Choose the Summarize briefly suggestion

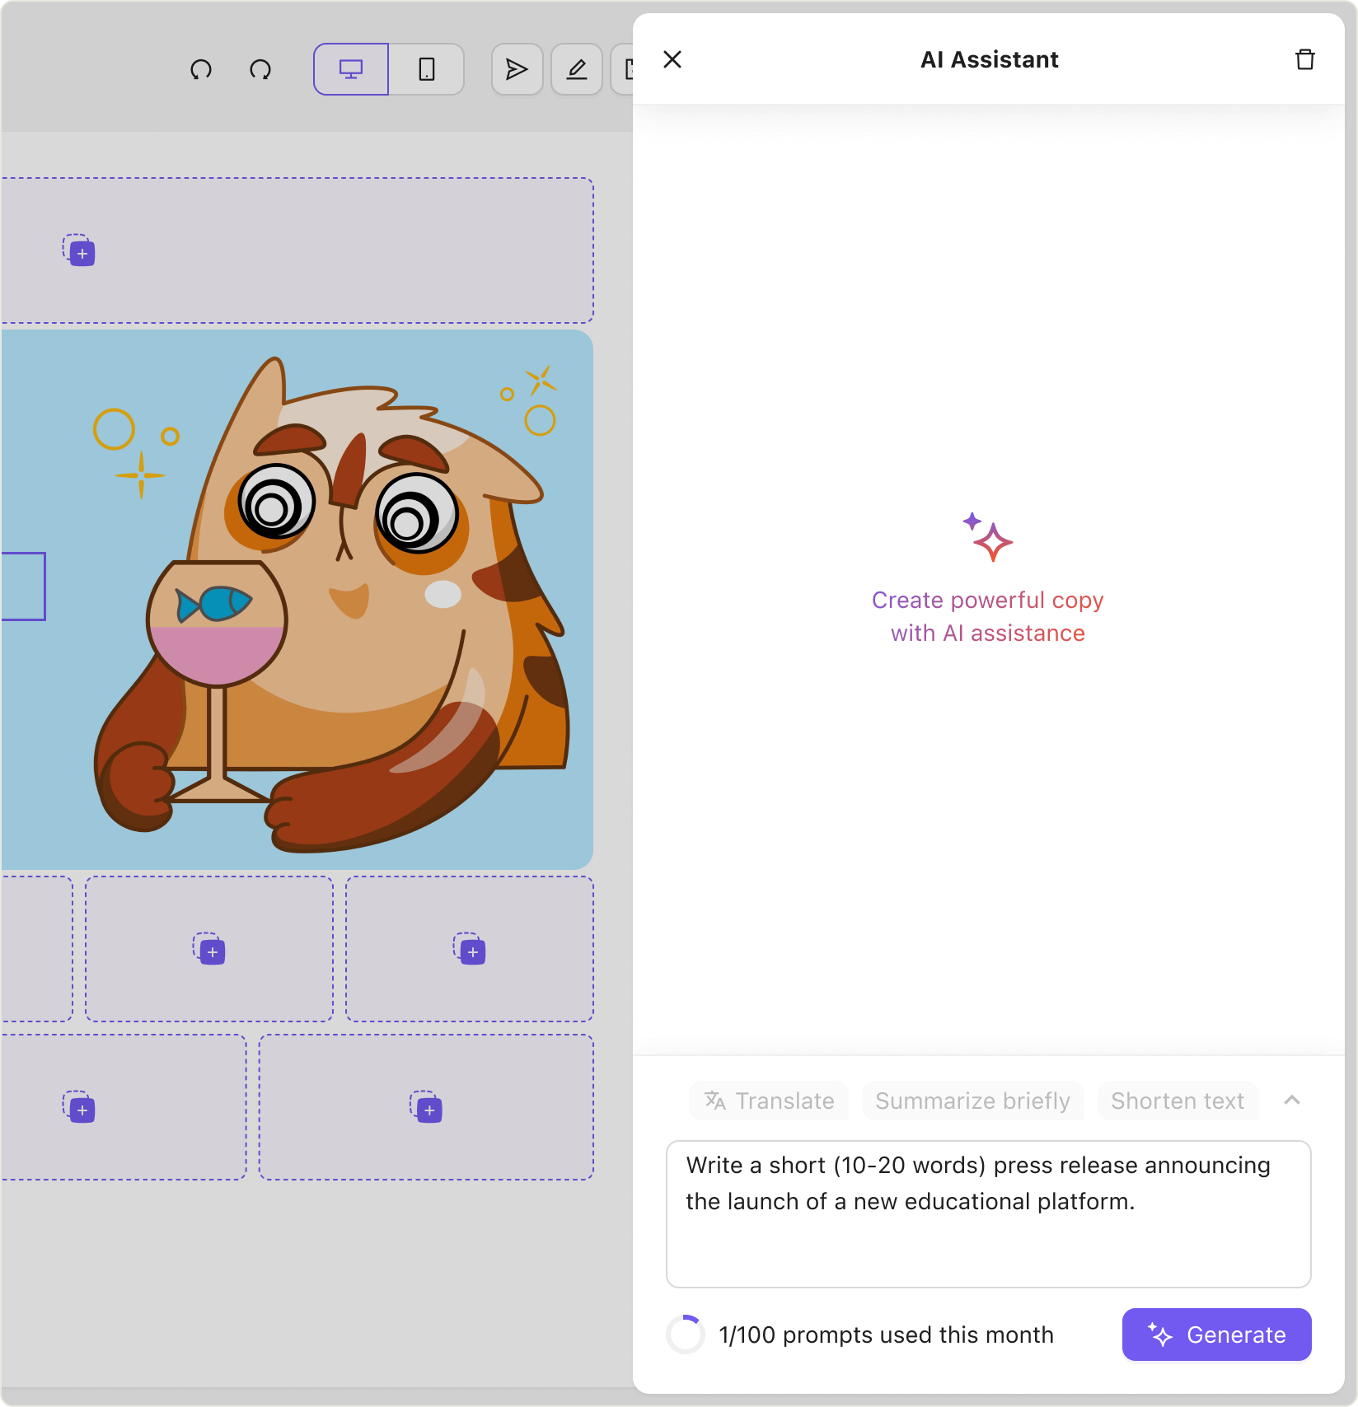click(972, 1101)
